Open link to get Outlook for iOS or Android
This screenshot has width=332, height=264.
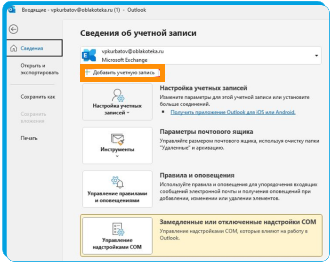[233, 112]
